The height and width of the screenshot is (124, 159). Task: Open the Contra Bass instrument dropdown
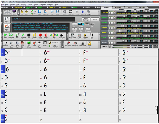tap(157, 13)
